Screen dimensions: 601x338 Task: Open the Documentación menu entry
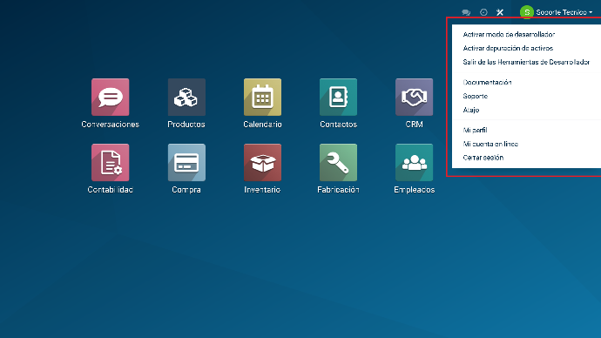(x=487, y=83)
